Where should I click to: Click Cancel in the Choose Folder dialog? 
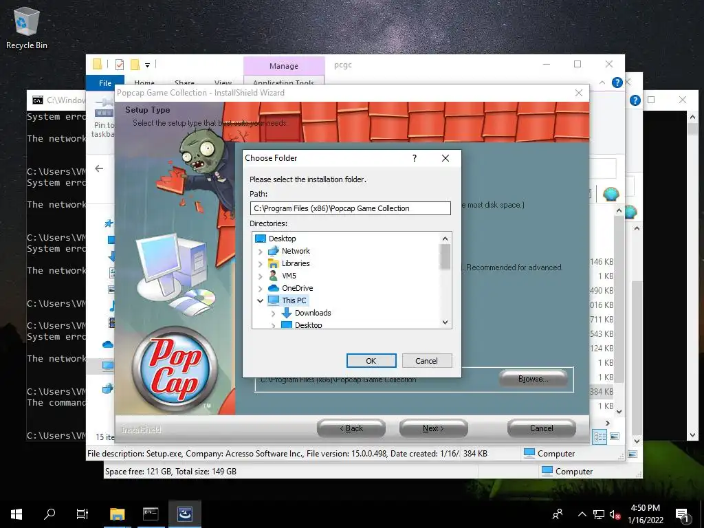pyautogui.click(x=426, y=361)
